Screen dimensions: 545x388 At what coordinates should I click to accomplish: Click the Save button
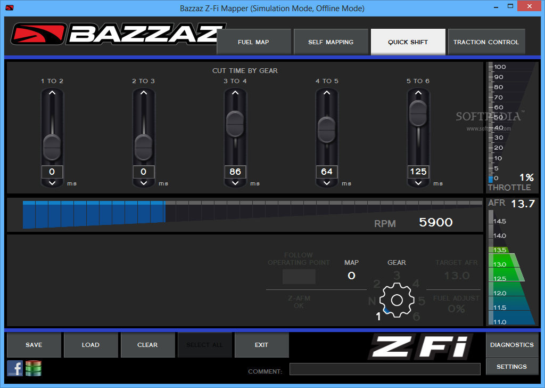[x=34, y=345]
